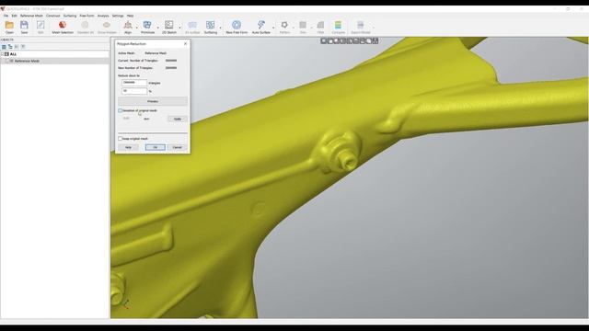The image size is (589, 331).
Task: Open the Compare analysis tool
Action: click(x=338, y=25)
